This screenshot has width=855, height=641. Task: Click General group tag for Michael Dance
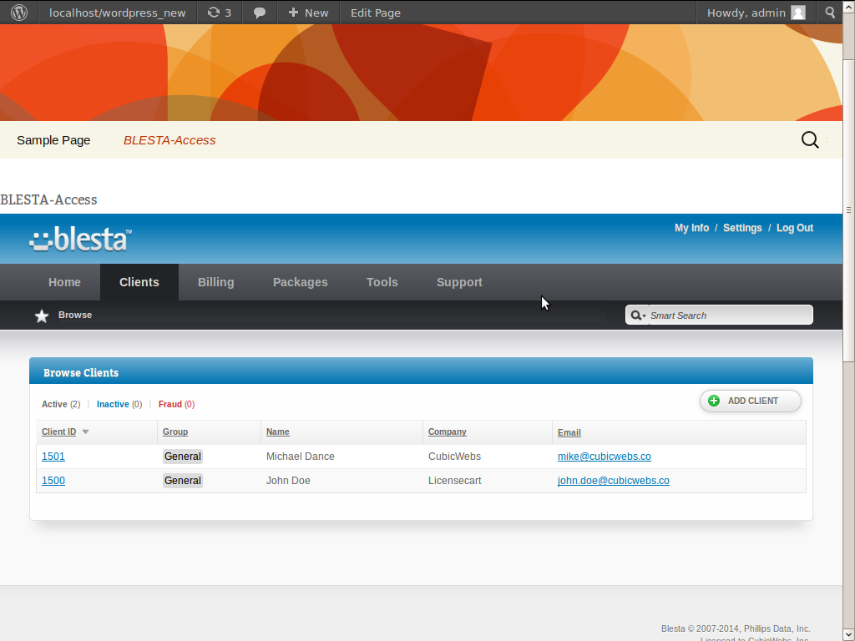pos(183,457)
